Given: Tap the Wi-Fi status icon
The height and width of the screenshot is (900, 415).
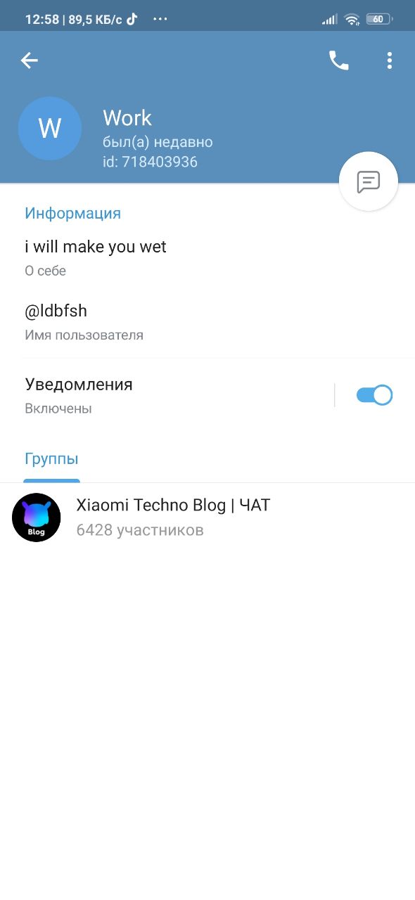Looking at the screenshot, I should click(x=352, y=20).
